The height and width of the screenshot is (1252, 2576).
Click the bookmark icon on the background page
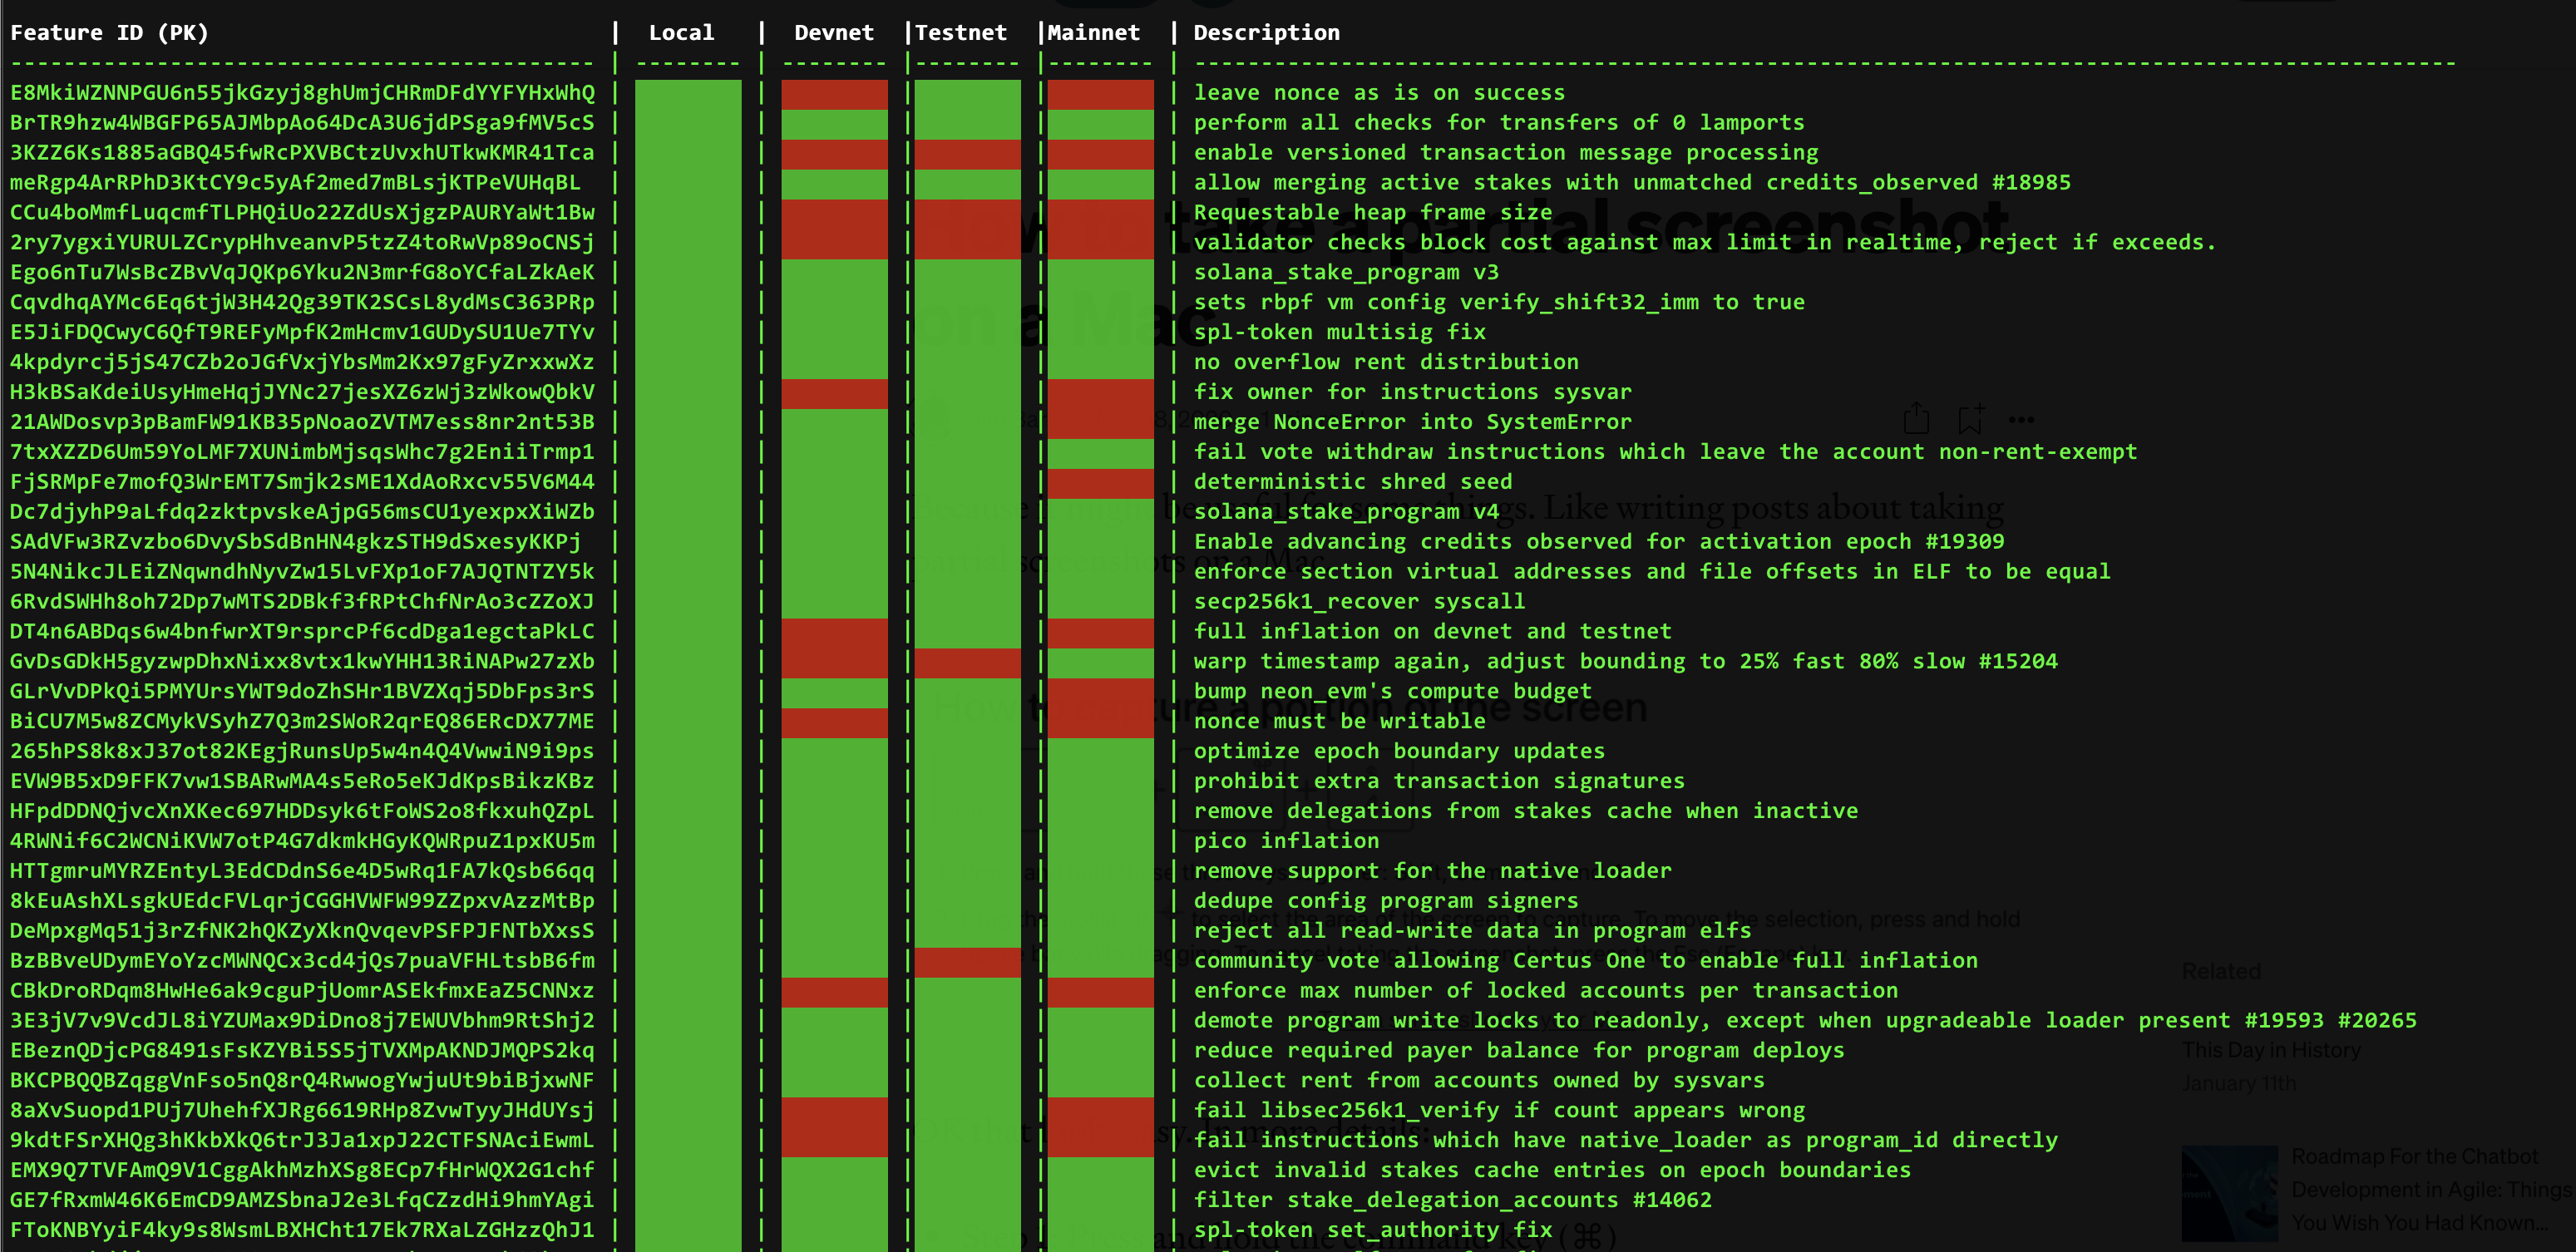(x=1970, y=418)
